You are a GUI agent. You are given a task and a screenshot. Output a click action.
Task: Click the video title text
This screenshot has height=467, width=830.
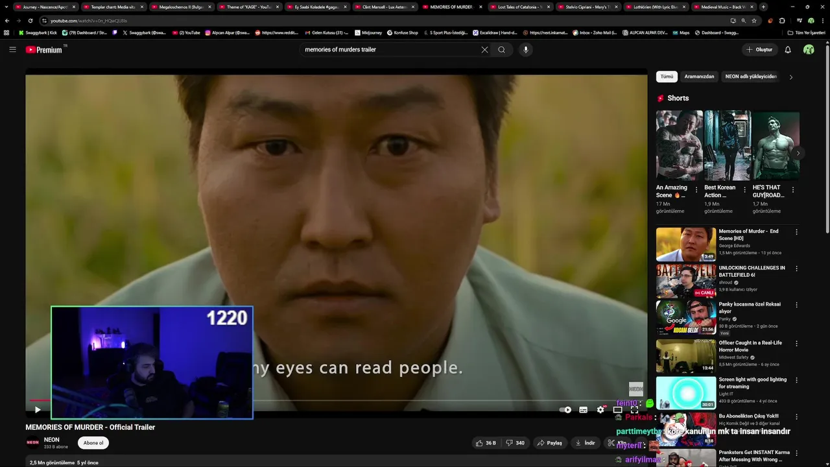pyautogui.click(x=90, y=427)
